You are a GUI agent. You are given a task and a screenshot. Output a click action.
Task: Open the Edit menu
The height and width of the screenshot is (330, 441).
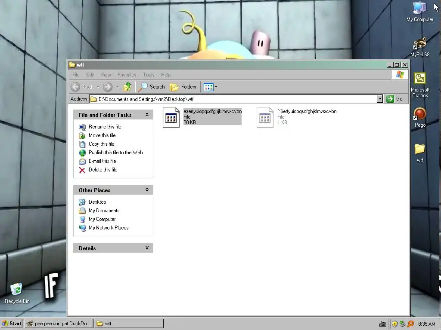pos(90,75)
